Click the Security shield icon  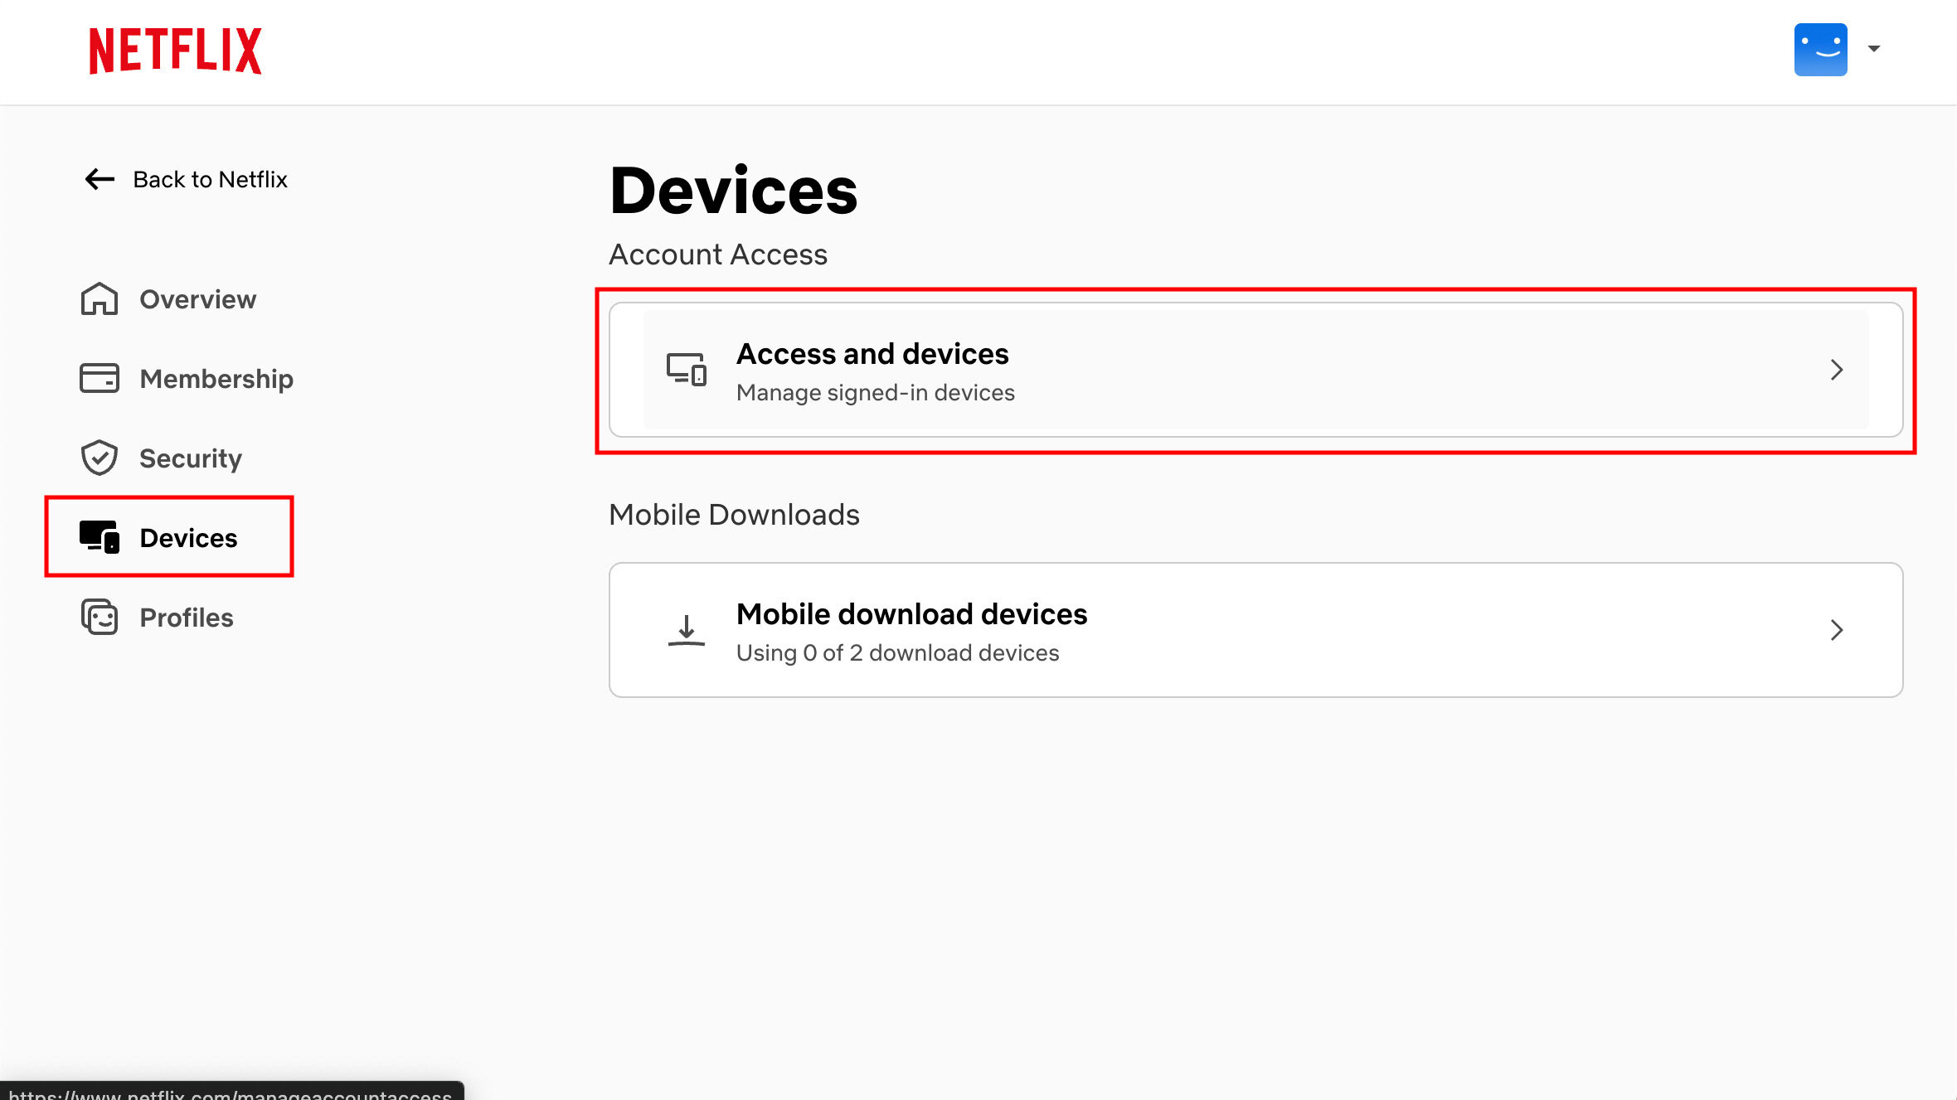[x=99, y=457]
